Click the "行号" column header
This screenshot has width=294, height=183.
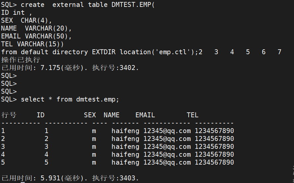click(9, 115)
